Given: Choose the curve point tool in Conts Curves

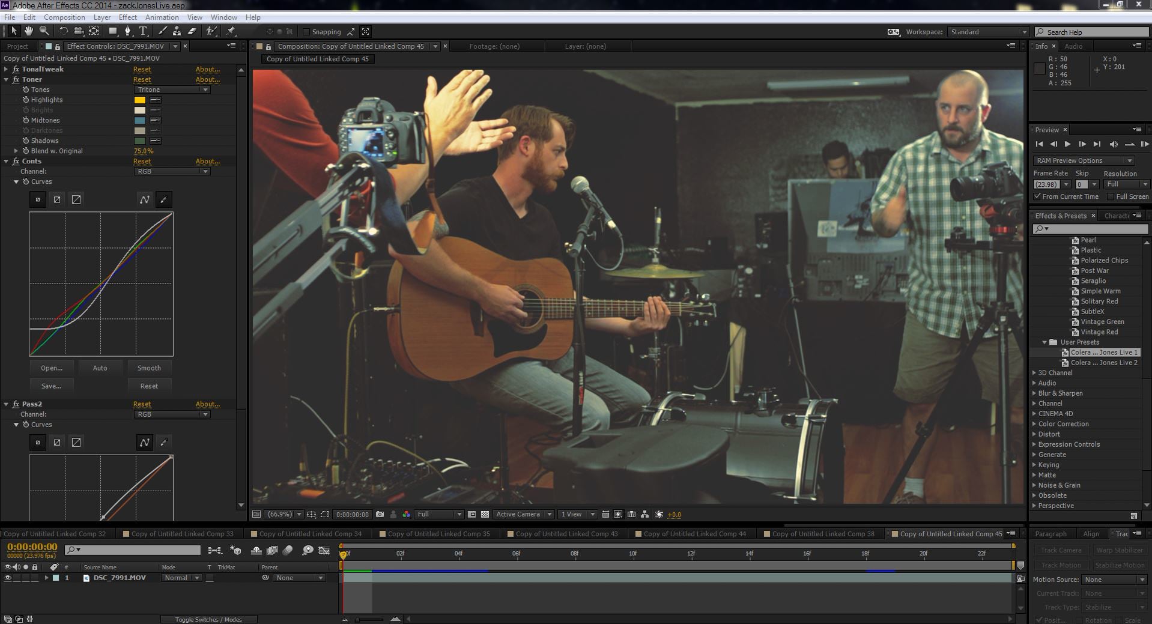Looking at the screenshot, I should [x=145, y=199].
